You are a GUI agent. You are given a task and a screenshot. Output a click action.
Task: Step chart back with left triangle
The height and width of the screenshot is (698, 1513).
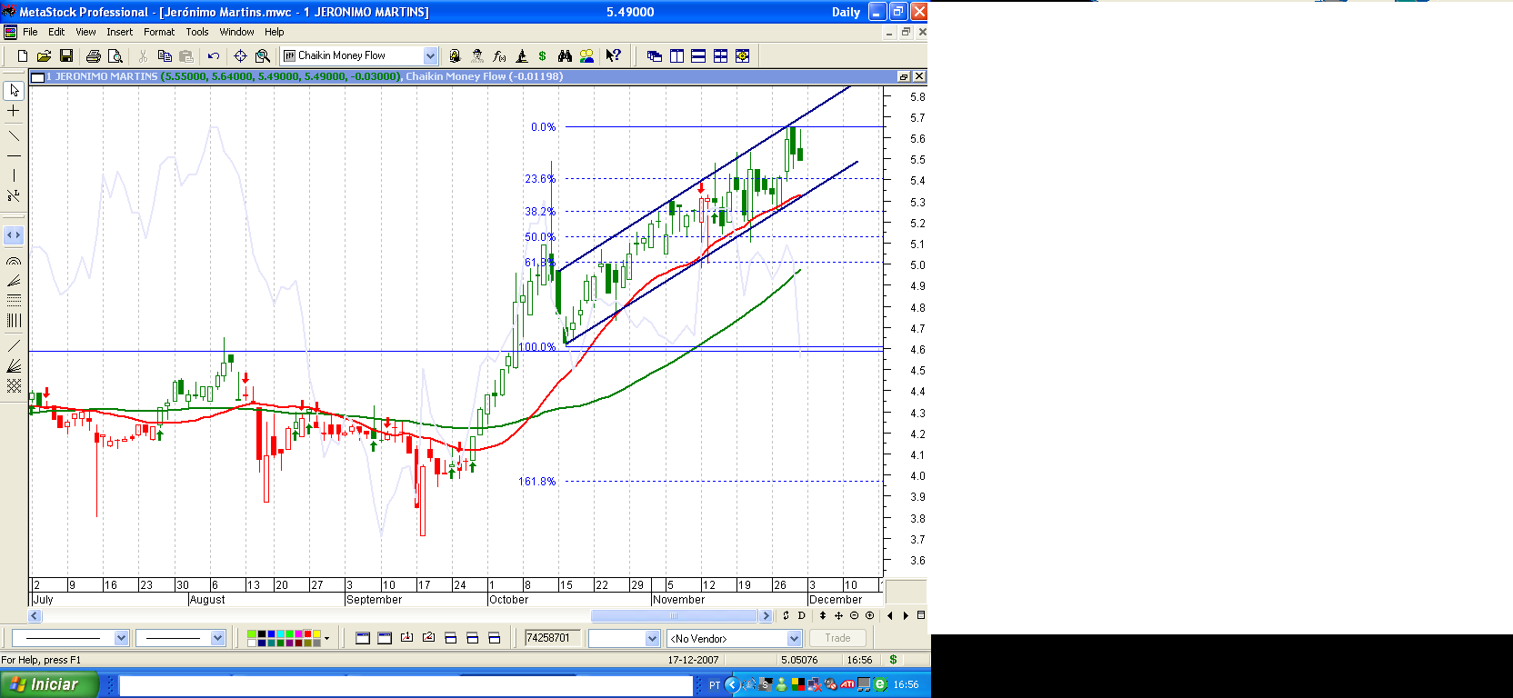(x=890, y=615)
